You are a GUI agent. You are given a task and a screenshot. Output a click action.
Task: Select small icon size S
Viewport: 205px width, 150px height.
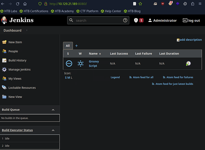[x=66, y=78]
